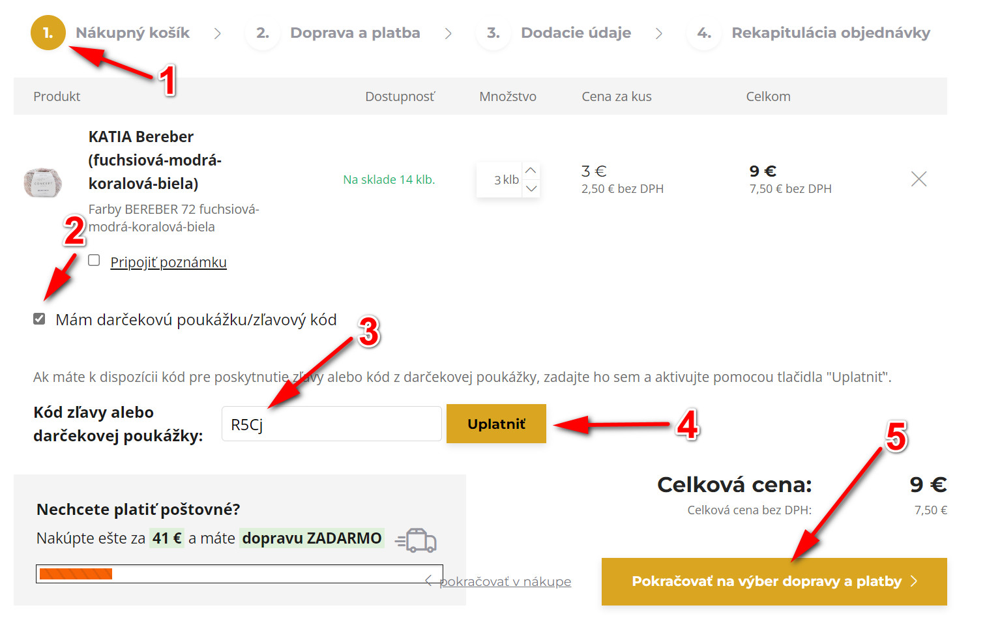Focus the discount code input field
Screen dimensions: 985x627
331,424
